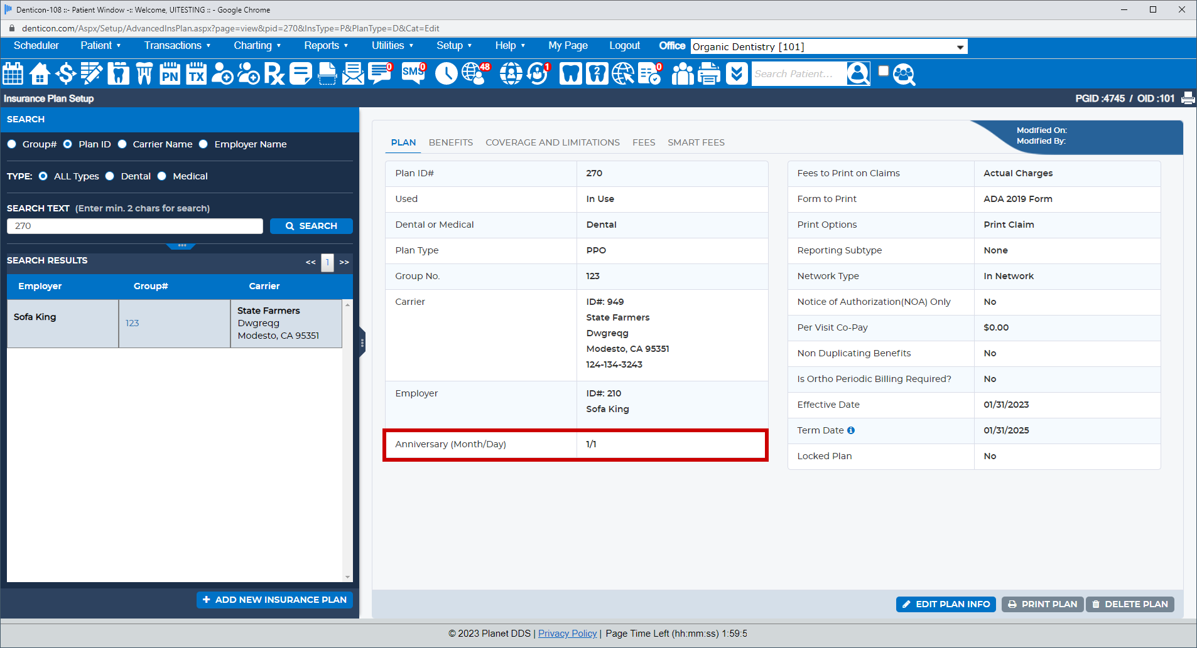Click the toolbar printer icon
This screenshot has height=648, width=1197.
point(709,74)
